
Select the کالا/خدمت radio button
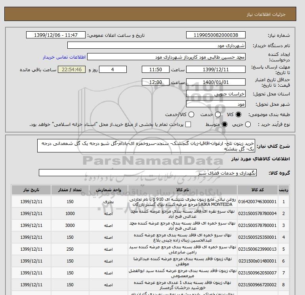[x=191, y=114]
